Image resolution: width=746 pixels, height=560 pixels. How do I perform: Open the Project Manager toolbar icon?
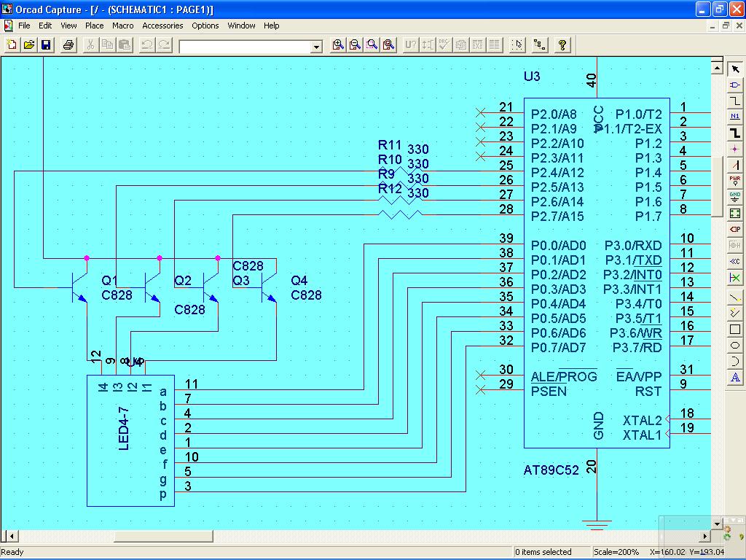coord(540,44)
